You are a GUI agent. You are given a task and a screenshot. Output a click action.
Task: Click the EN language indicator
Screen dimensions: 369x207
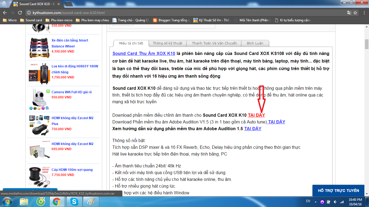(x=308, y=201)
